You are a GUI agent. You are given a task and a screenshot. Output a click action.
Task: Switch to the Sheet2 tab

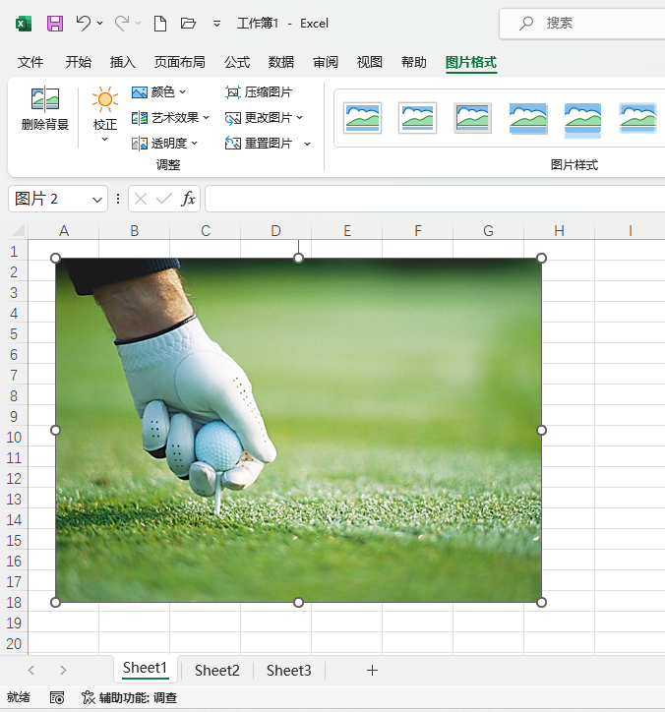click(x=217, y=671)
